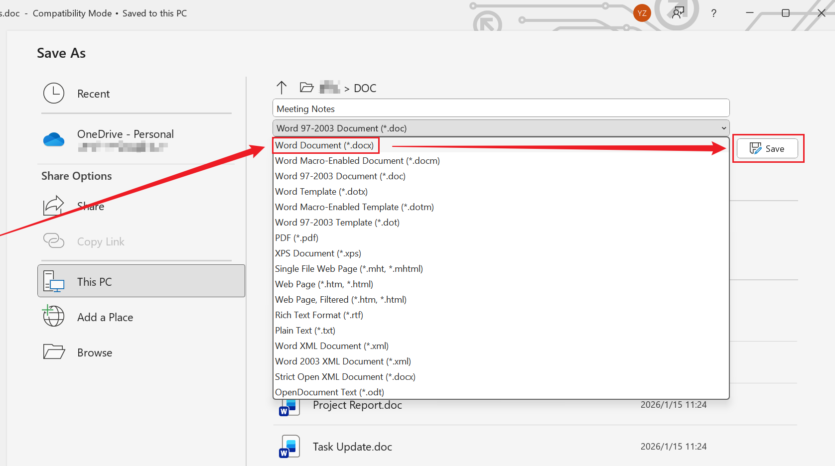Collapse the file type dropdown chevron
The width and height of the screenshot is (835, 466).
pos(723,128)
